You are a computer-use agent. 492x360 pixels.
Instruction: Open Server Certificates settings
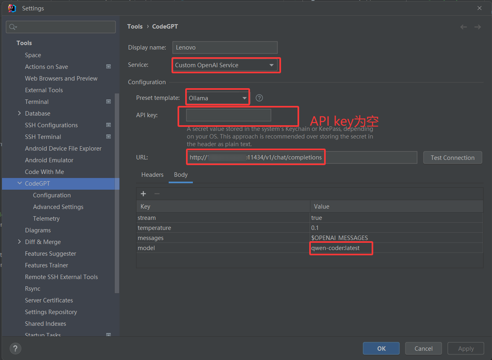(x=49, y=300)
